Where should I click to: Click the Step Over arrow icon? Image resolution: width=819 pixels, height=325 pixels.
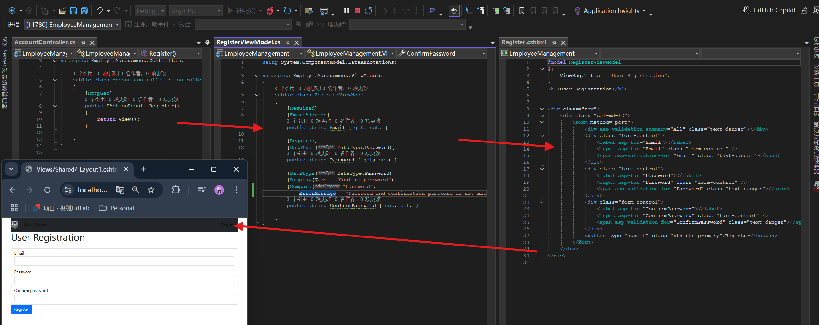tap(406, 11)
